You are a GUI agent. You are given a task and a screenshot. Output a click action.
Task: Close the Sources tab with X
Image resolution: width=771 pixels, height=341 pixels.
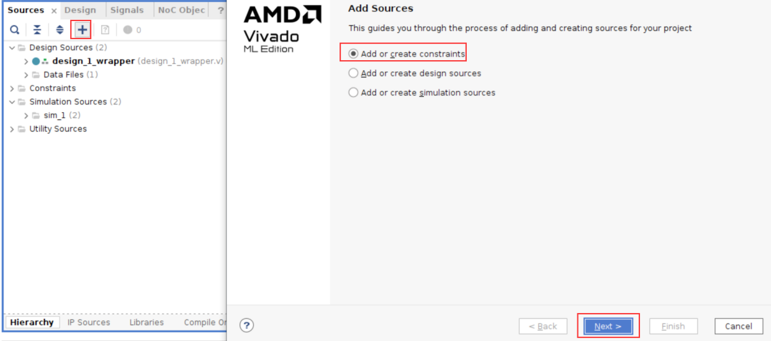click(54, 11)
